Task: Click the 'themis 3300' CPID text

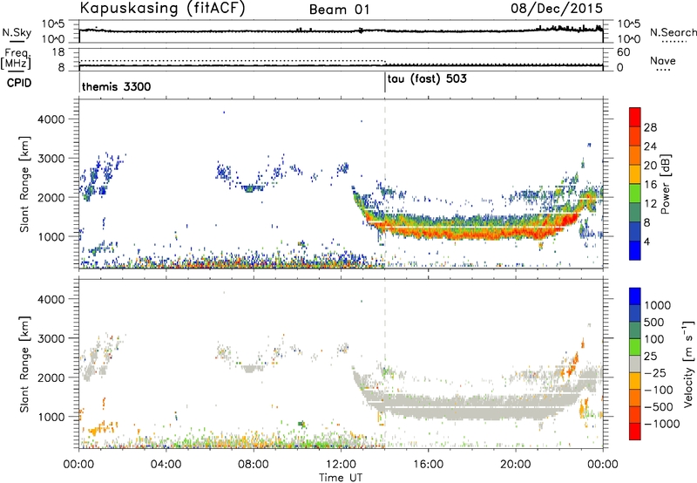Action: tap(117, 86)
